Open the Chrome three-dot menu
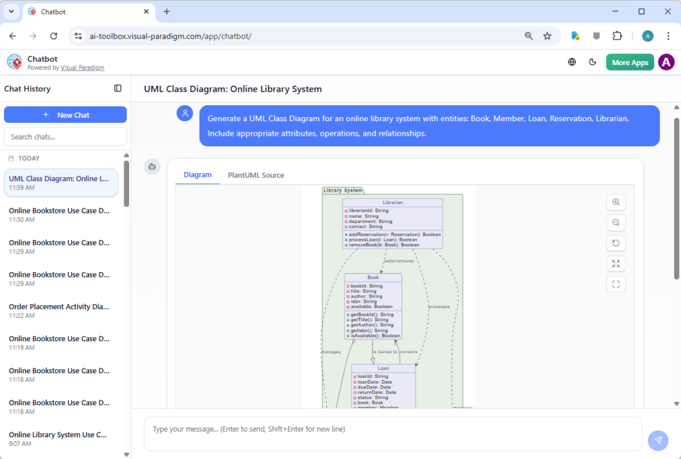The width and height of the screenshot is (681, 459). point(668,36)
